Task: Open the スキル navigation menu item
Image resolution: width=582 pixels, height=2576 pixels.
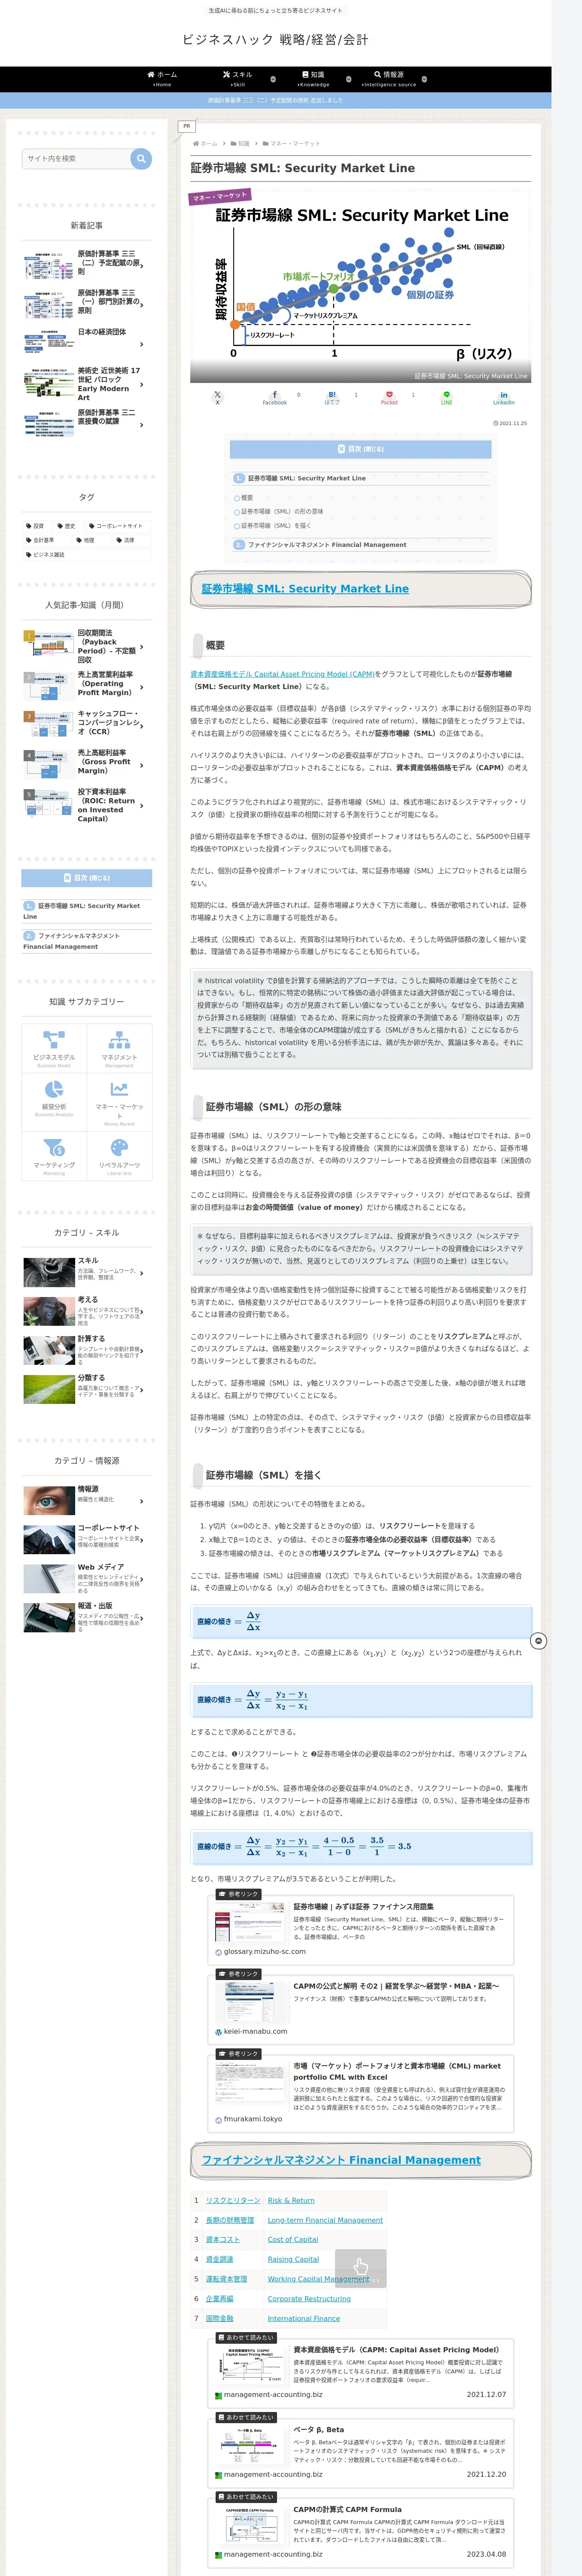Action: (x=237, y=79)
